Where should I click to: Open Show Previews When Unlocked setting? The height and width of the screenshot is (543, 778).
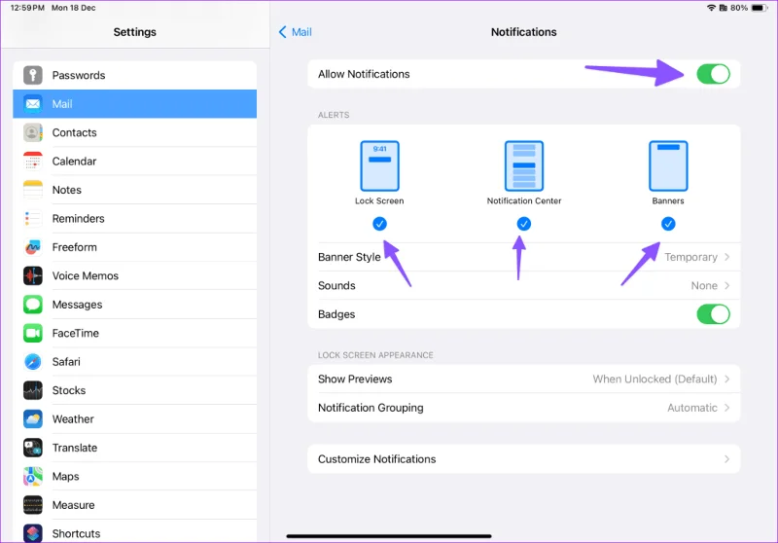pyautogui.click(x=524, y=380)
